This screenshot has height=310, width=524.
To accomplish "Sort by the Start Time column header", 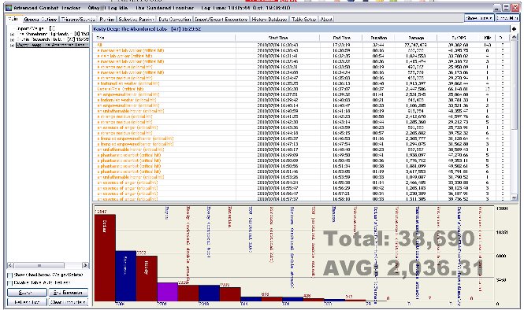I will pyautogui.click(x=277, y=38).
